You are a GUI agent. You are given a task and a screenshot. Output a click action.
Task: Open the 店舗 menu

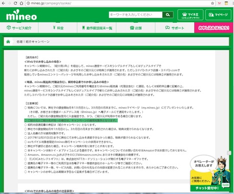pos(136,28)
